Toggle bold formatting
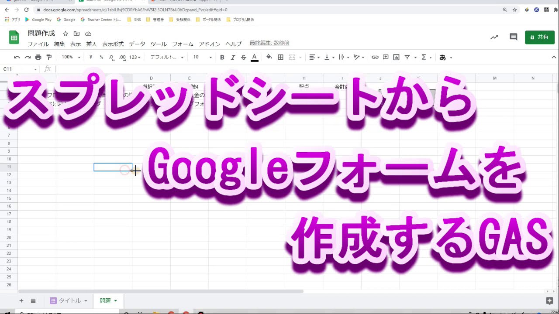 [x=222, y=57]
